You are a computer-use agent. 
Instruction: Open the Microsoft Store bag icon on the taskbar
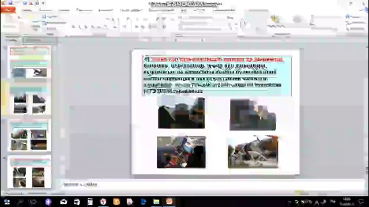point(77,202)
